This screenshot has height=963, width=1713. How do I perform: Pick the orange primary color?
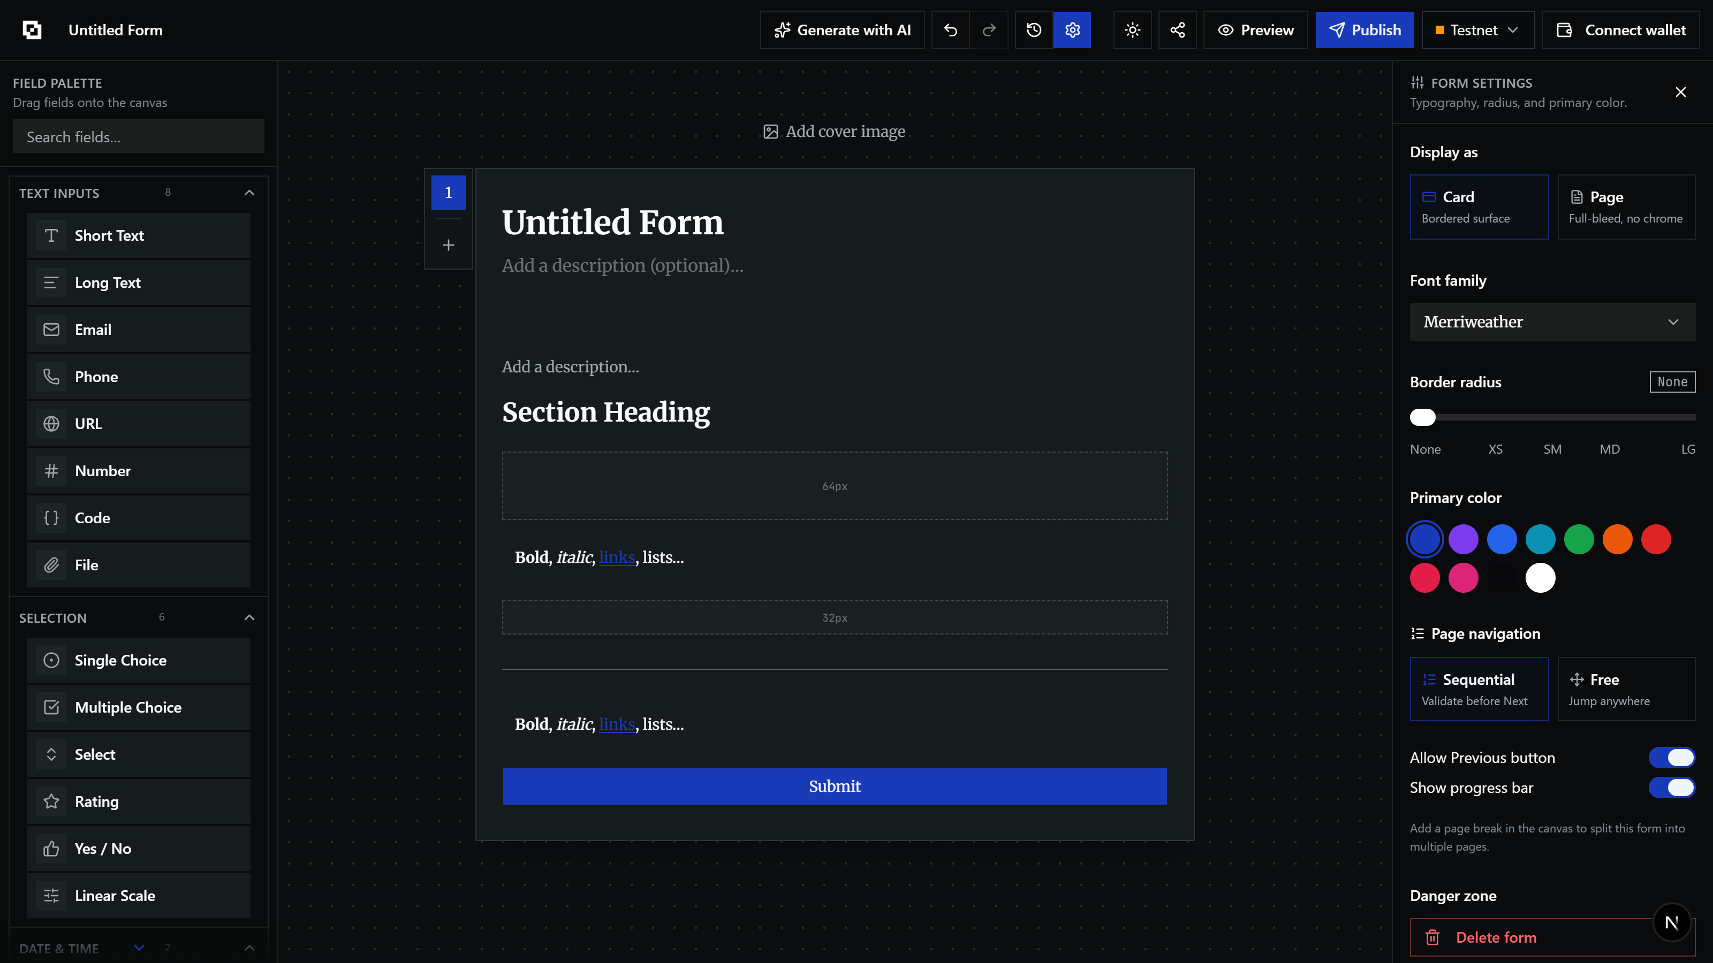click(x=1617, y=539)
